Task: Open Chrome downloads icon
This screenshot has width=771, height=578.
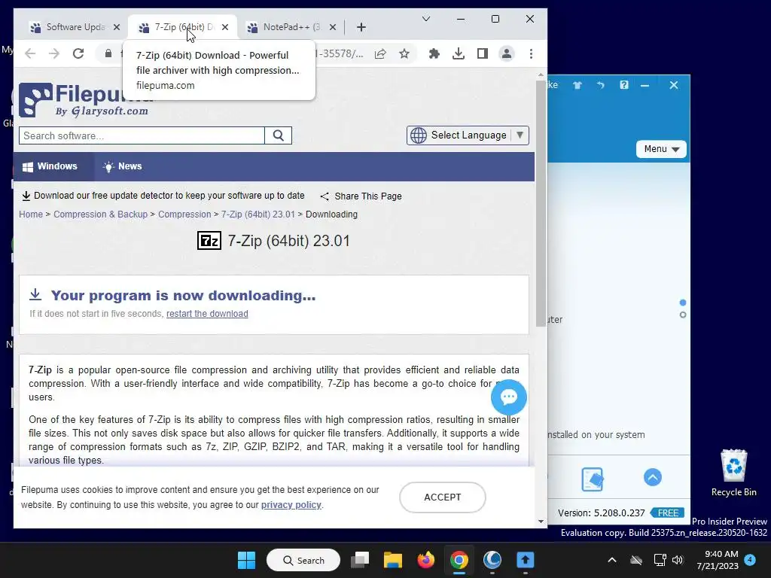Action: 459,53
